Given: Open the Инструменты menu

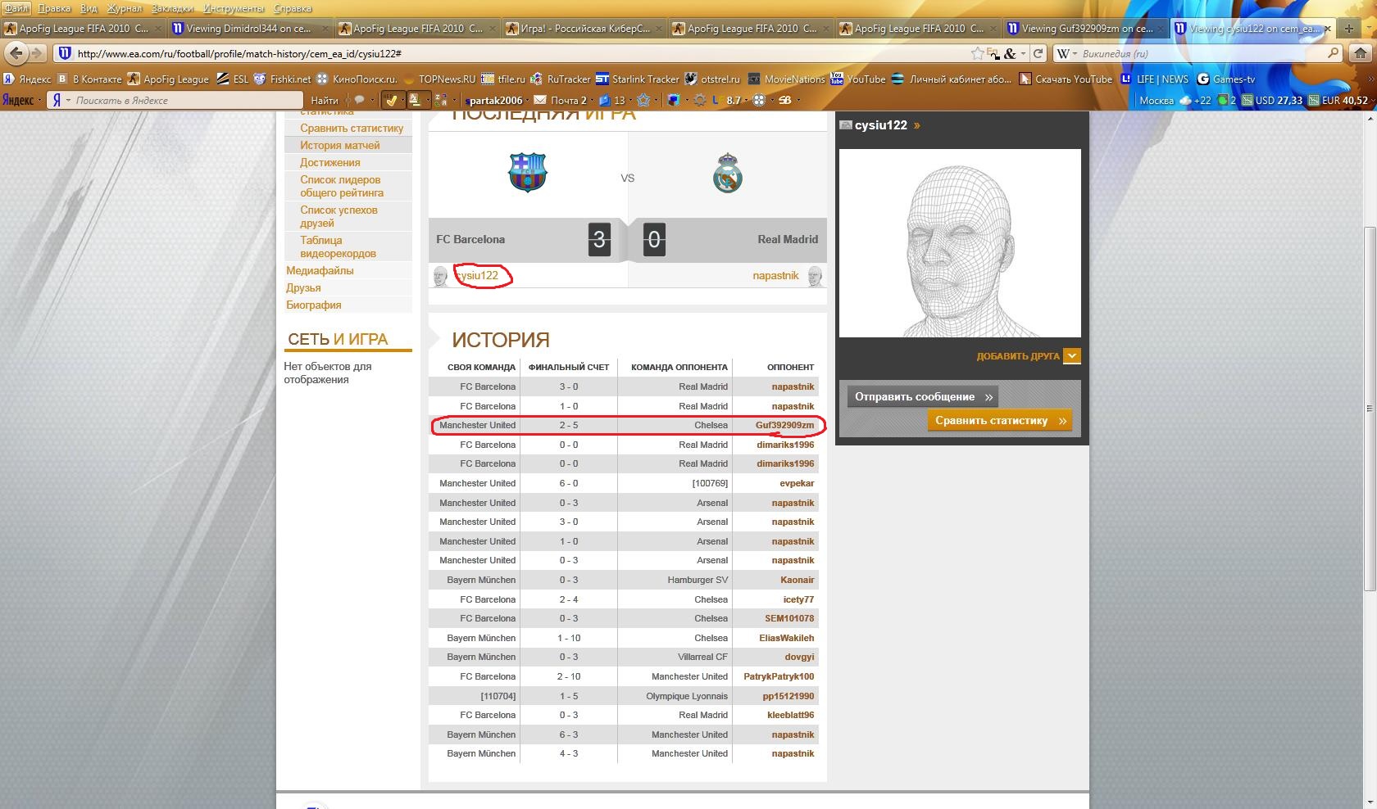Looking at the screenshot, I should [x=234, y=8].
